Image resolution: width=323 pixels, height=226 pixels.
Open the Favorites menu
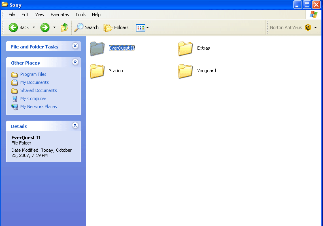pos(60,15)
